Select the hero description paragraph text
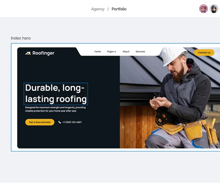220x183 pixels. coord(55,109)
